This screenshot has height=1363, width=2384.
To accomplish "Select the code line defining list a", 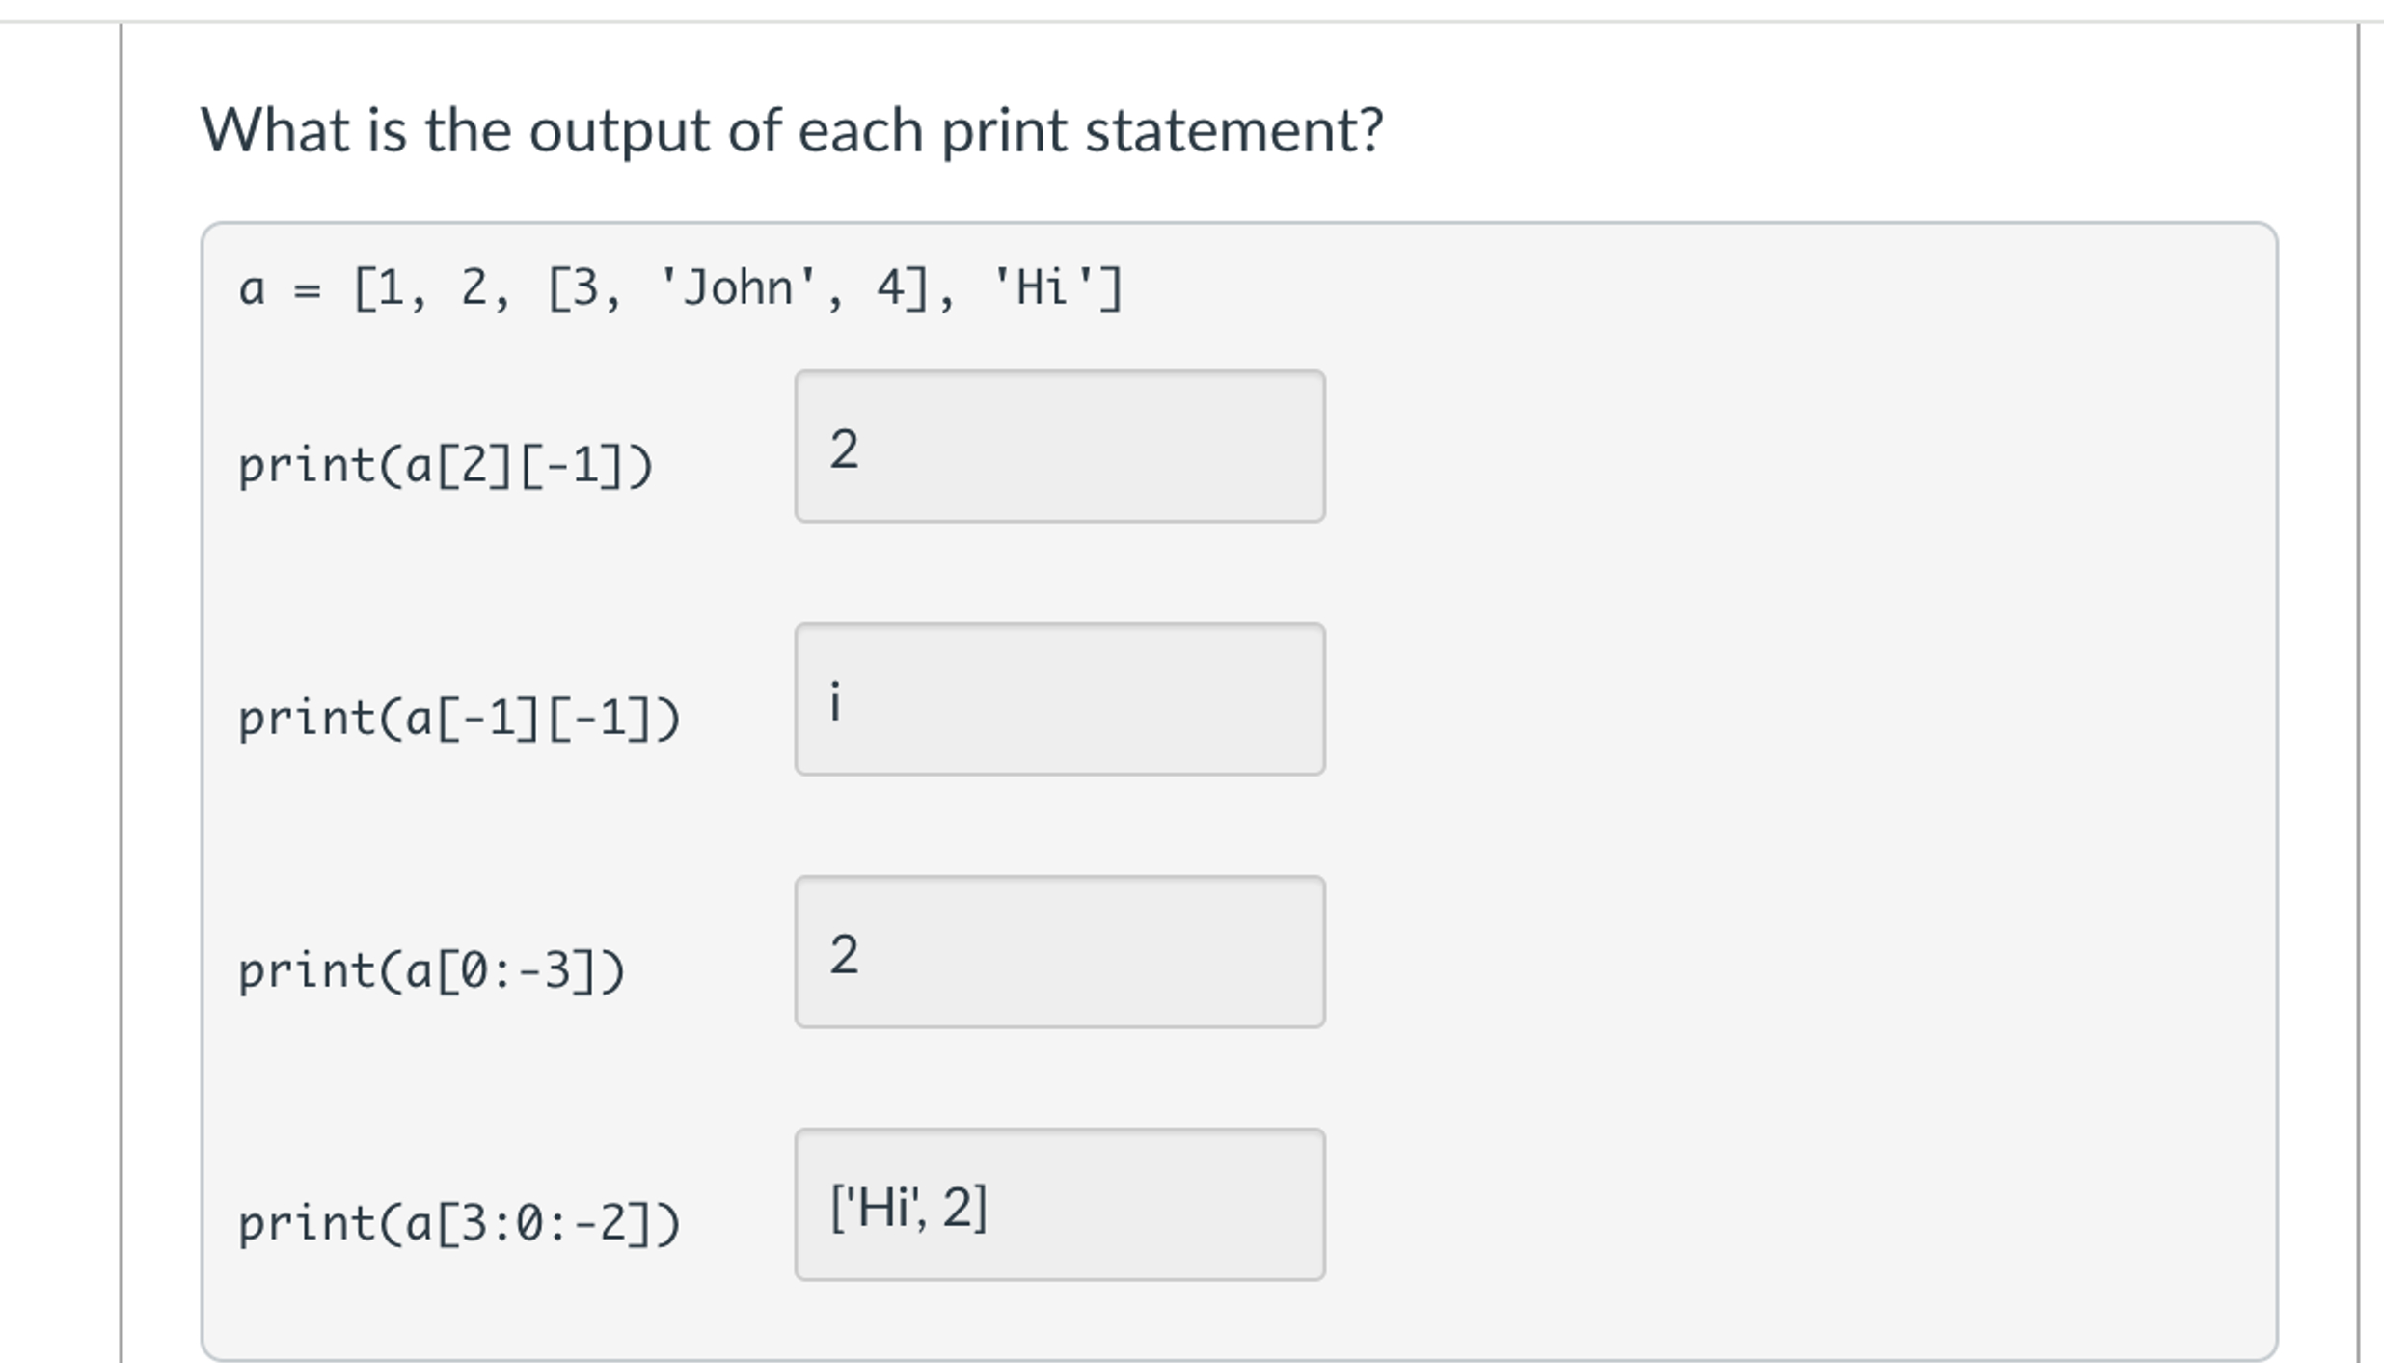I will [675, 287].
